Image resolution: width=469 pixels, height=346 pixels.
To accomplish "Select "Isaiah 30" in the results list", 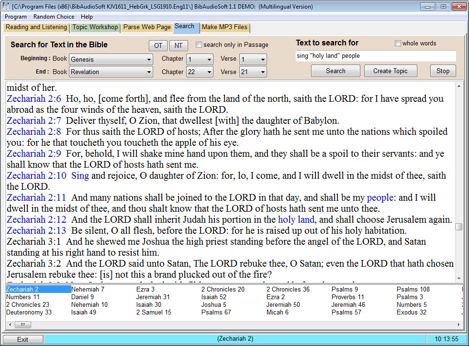I will click(149, 305).
